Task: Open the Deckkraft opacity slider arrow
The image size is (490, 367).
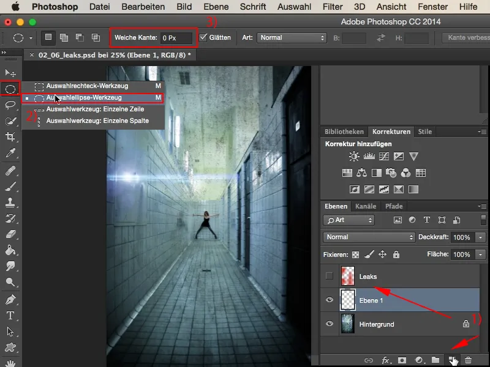Action: click(x=480, y=237)
